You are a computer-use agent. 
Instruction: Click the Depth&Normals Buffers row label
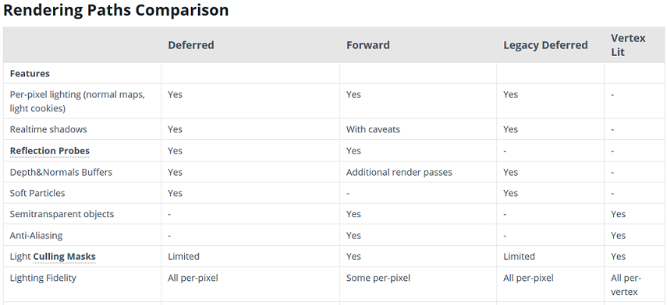pyautogui.click(x=61, y=172)
